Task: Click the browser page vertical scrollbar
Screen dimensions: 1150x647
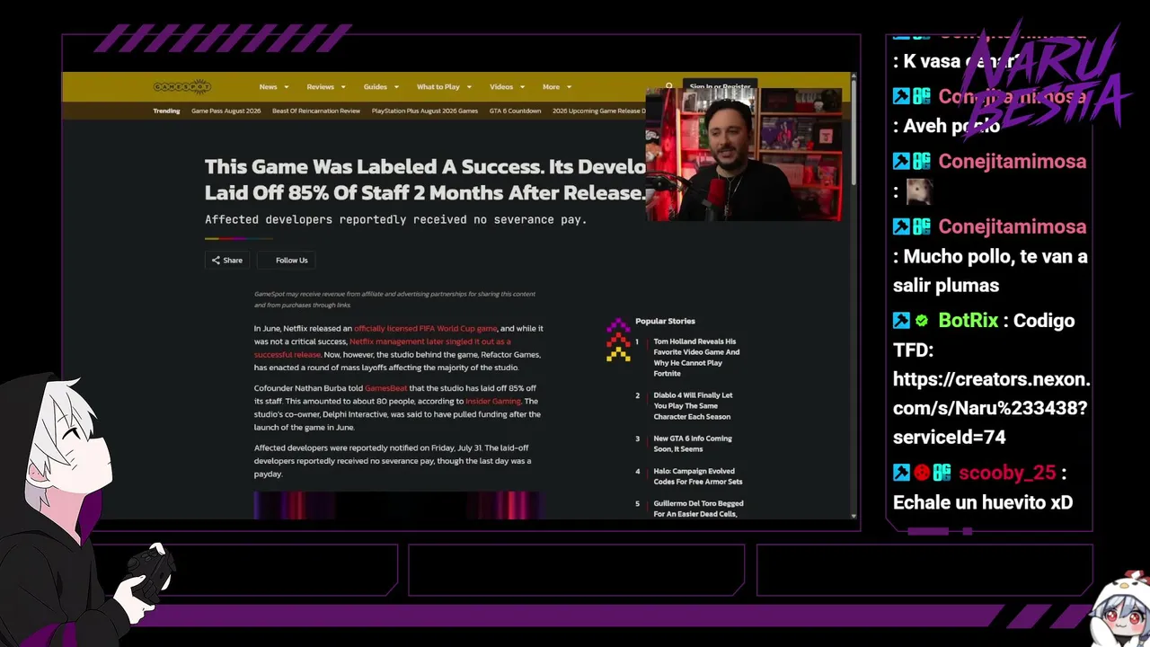Action: 854,135
